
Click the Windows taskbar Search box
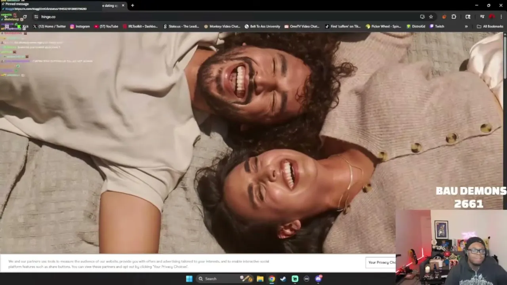point(224,279)
